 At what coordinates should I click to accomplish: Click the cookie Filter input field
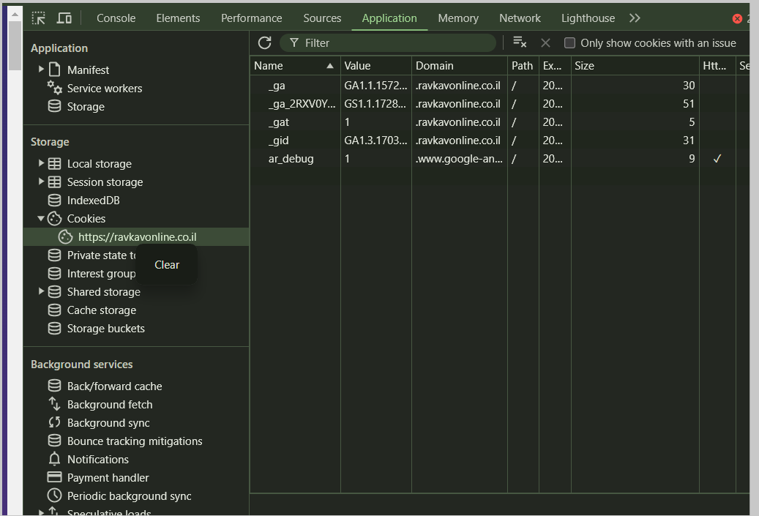point(395,43)
